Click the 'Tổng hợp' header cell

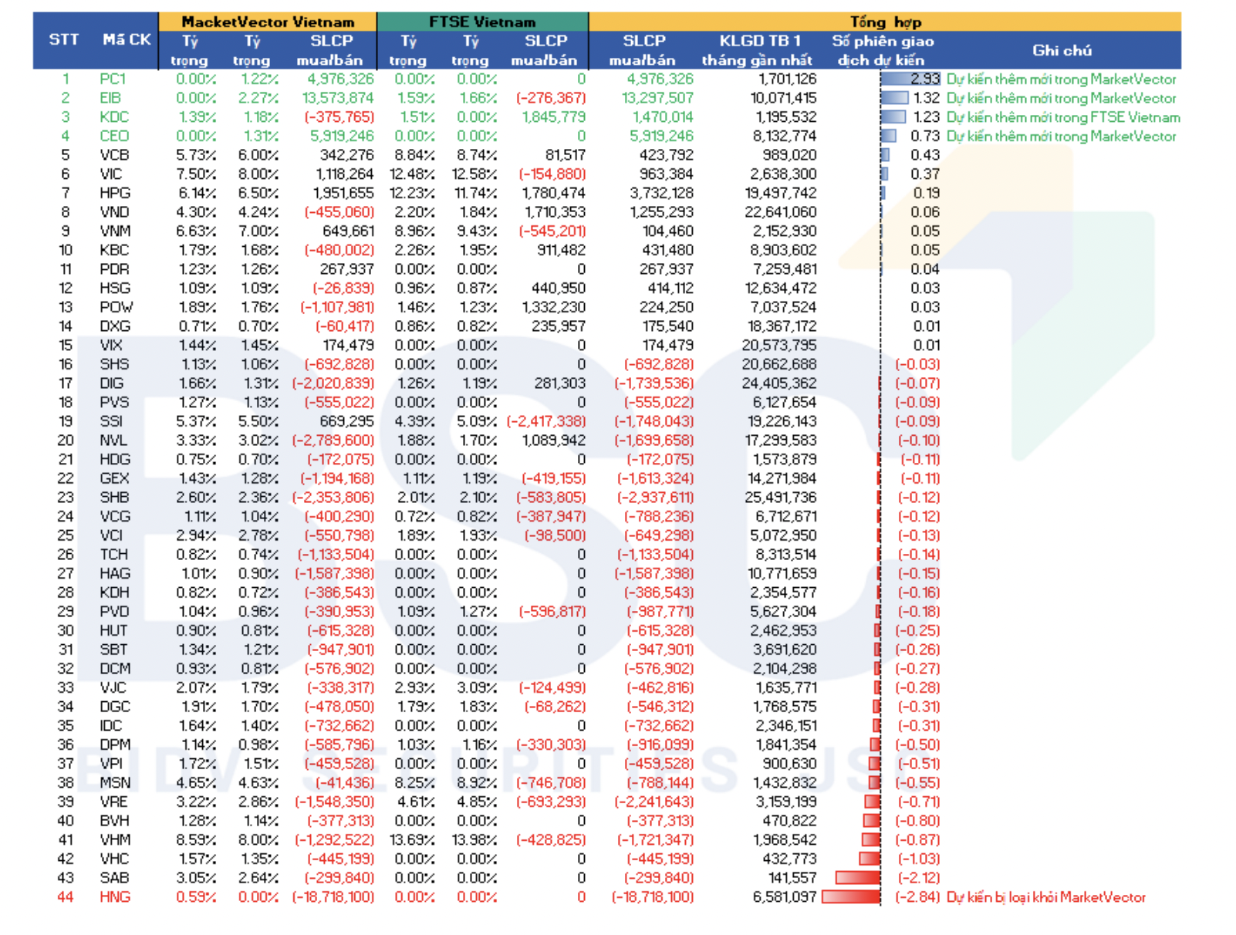[885, 22]
